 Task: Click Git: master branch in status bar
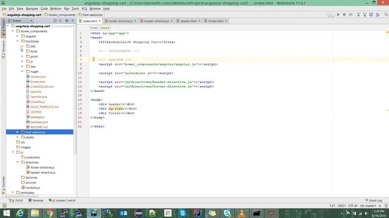(x=368, y=206)
